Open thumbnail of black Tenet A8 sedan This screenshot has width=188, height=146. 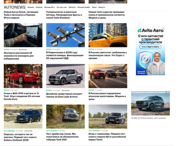pyautogui.click(x=108, y=116)
